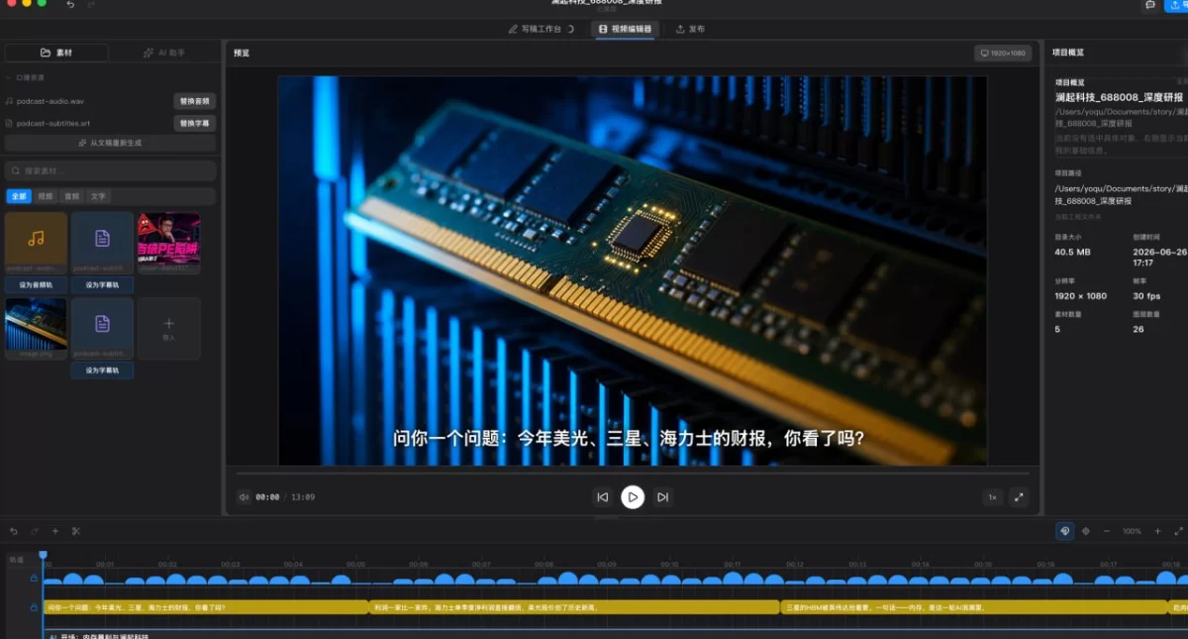Screen dimensions: 1188x639
Task: Click the undo arrow in the title bar
Action: click(70, 5)
